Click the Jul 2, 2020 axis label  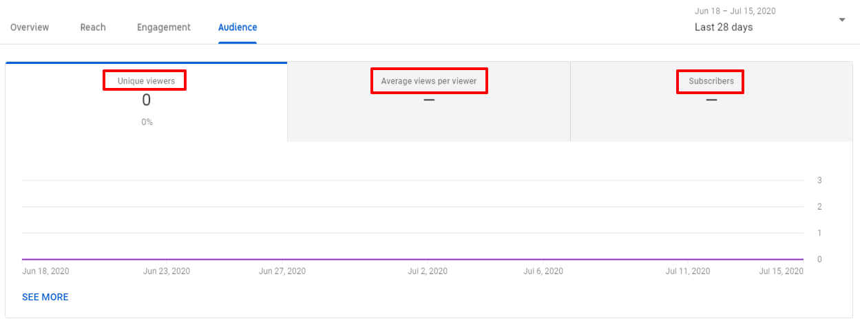click(427, 271)
